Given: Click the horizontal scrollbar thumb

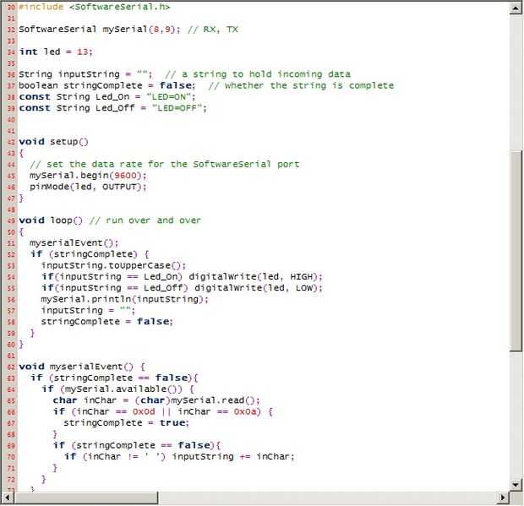Looking at the screenshot, I should click(86, 498).
